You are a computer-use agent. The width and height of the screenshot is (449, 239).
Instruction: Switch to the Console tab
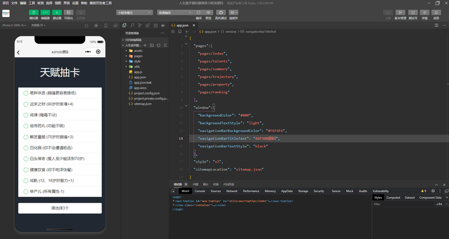[x=200, y=191]
